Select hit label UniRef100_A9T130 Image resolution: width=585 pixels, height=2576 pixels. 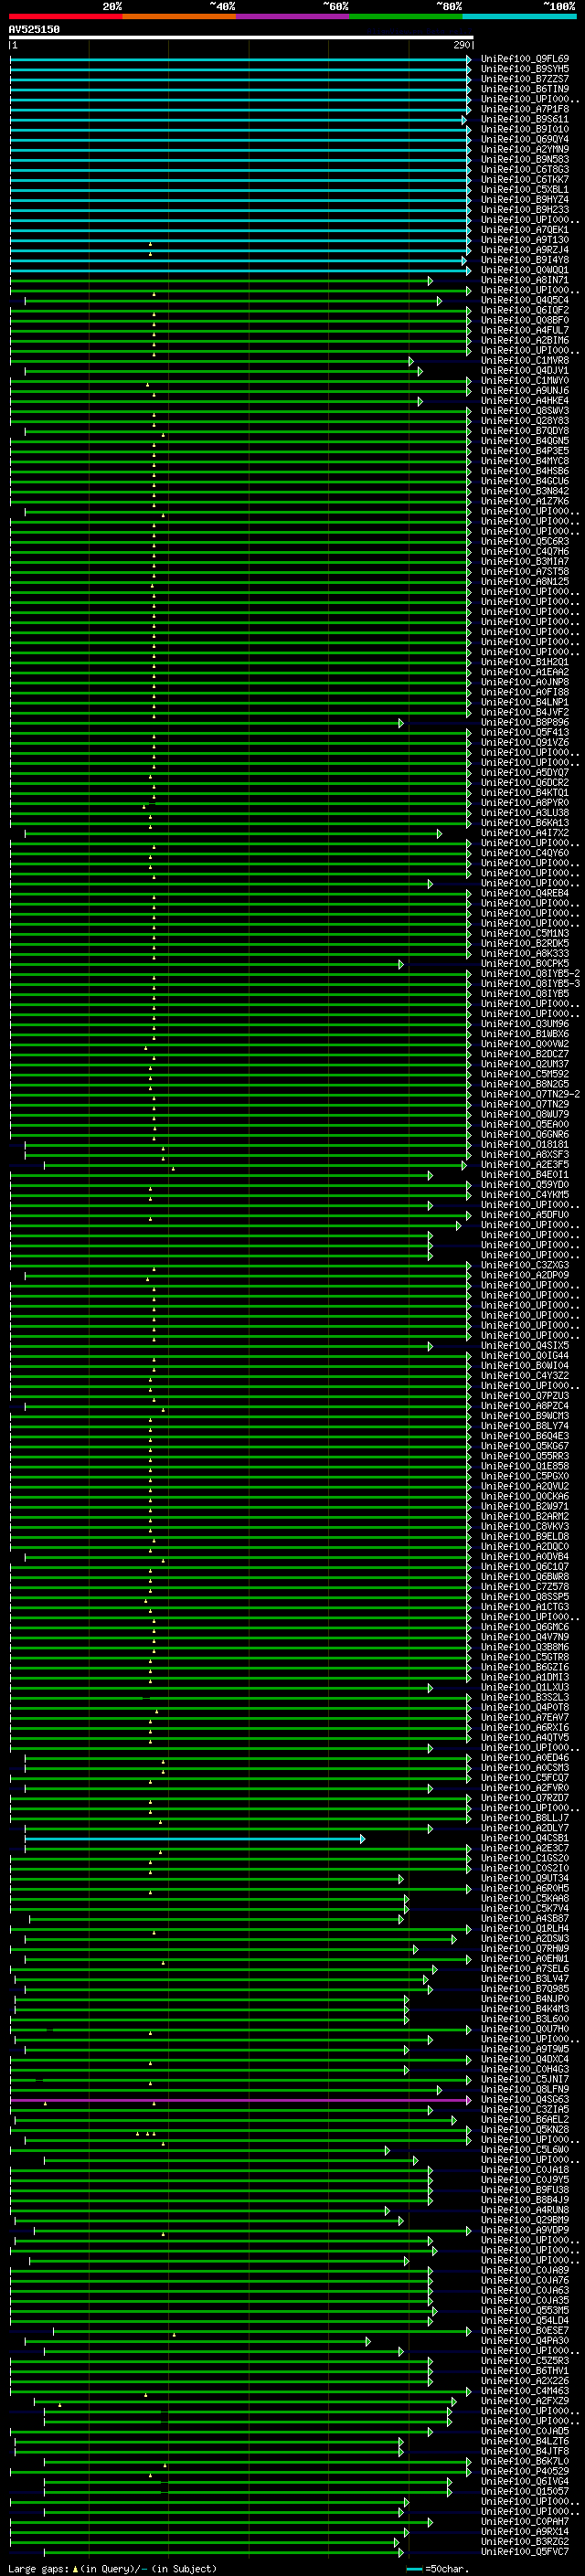tap(525, 240)
